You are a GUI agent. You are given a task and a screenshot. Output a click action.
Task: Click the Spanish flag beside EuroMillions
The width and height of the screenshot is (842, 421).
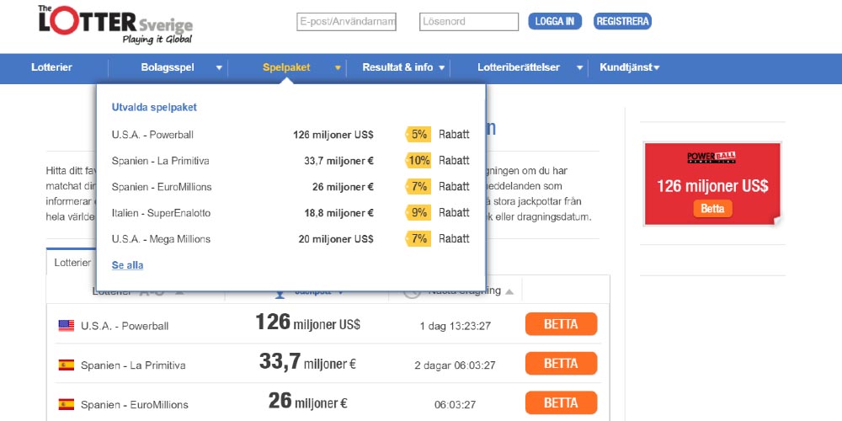[x=66, y=404]
